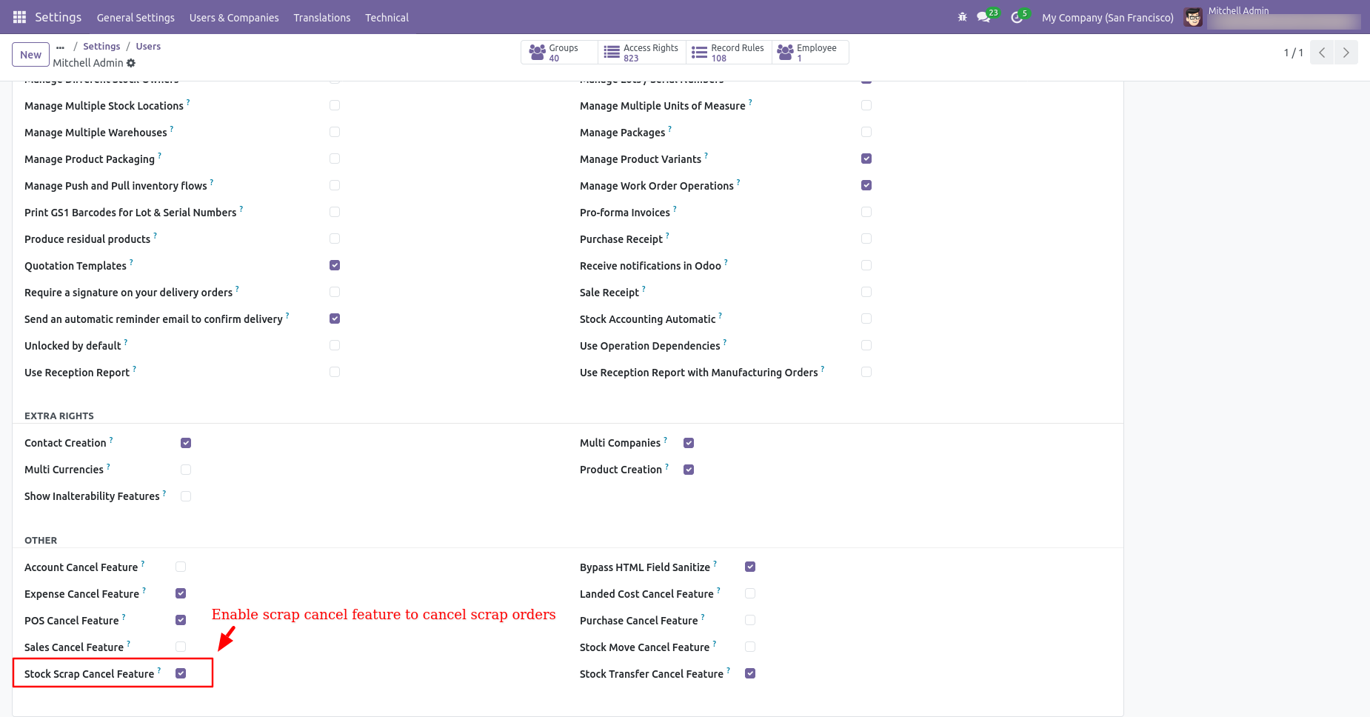Click the 1 / 1 pager counter

tap(1293, 53)
